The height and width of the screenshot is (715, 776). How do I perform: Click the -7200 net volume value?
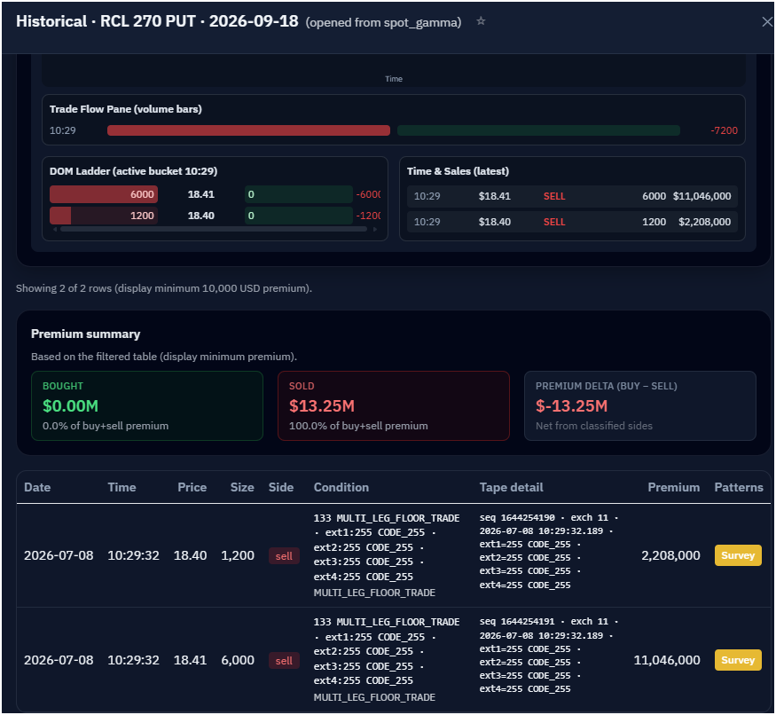[x=724, y=130]
